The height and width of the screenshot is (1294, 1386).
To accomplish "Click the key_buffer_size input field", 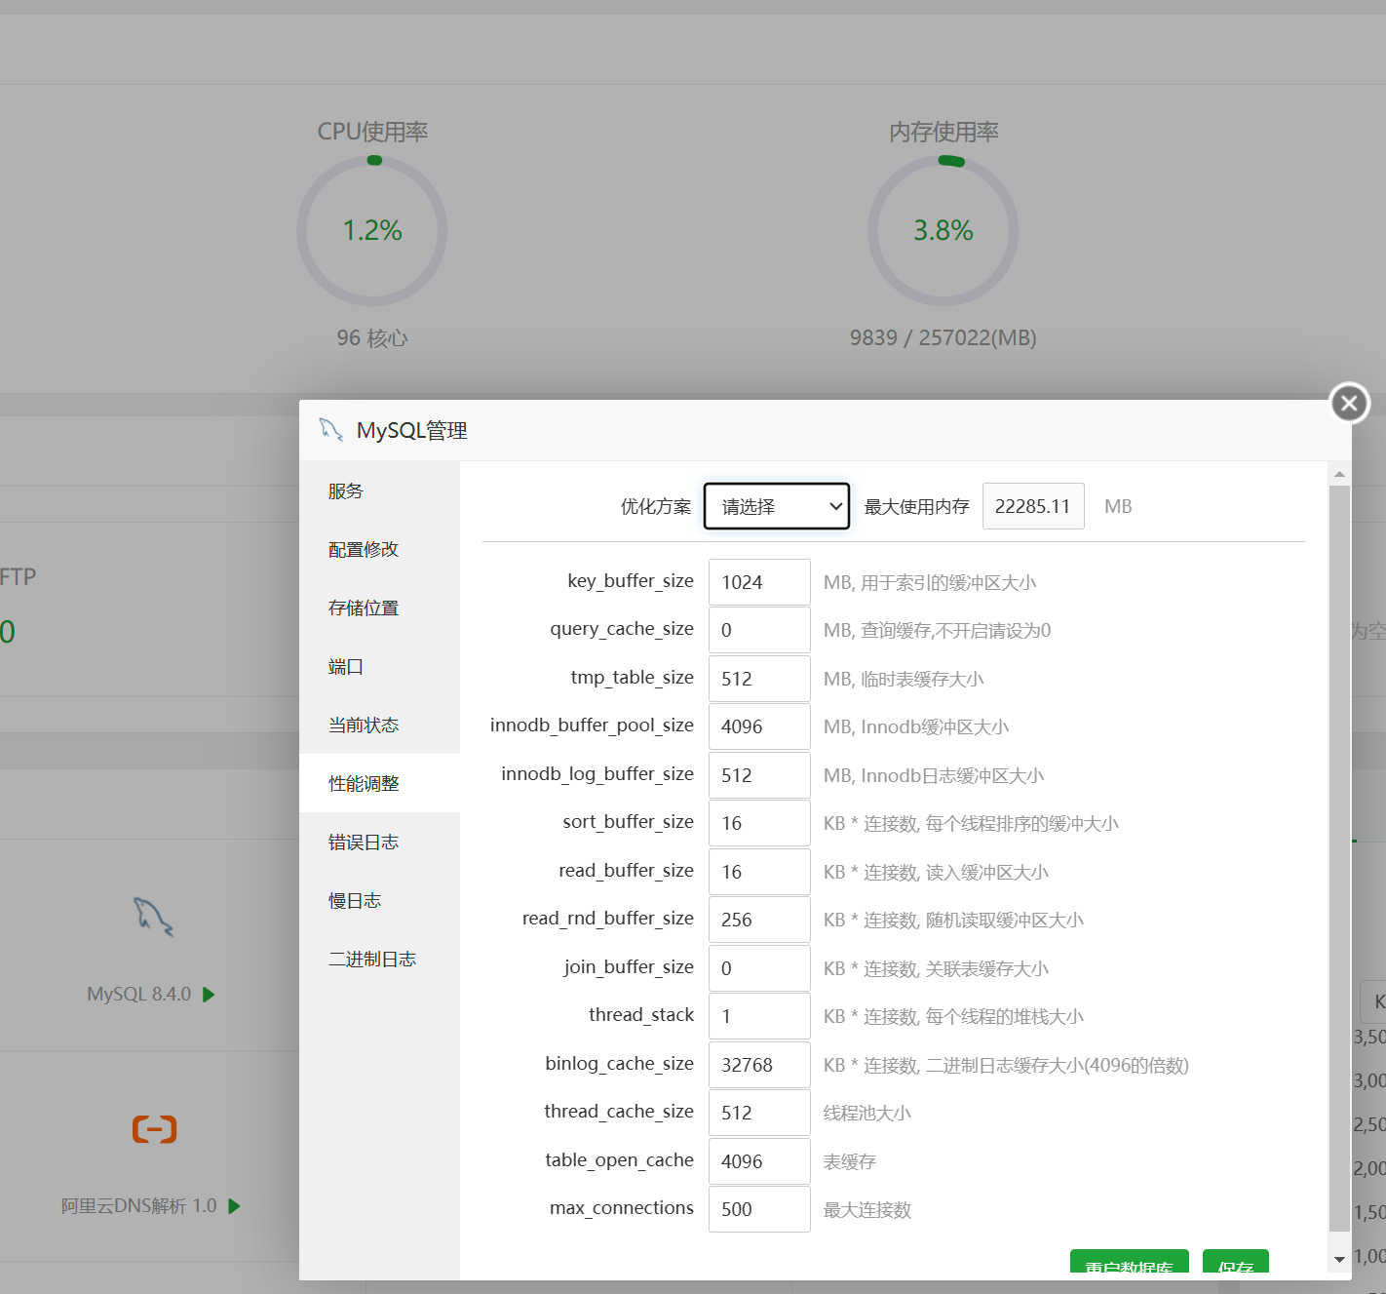I will [759, 582].
